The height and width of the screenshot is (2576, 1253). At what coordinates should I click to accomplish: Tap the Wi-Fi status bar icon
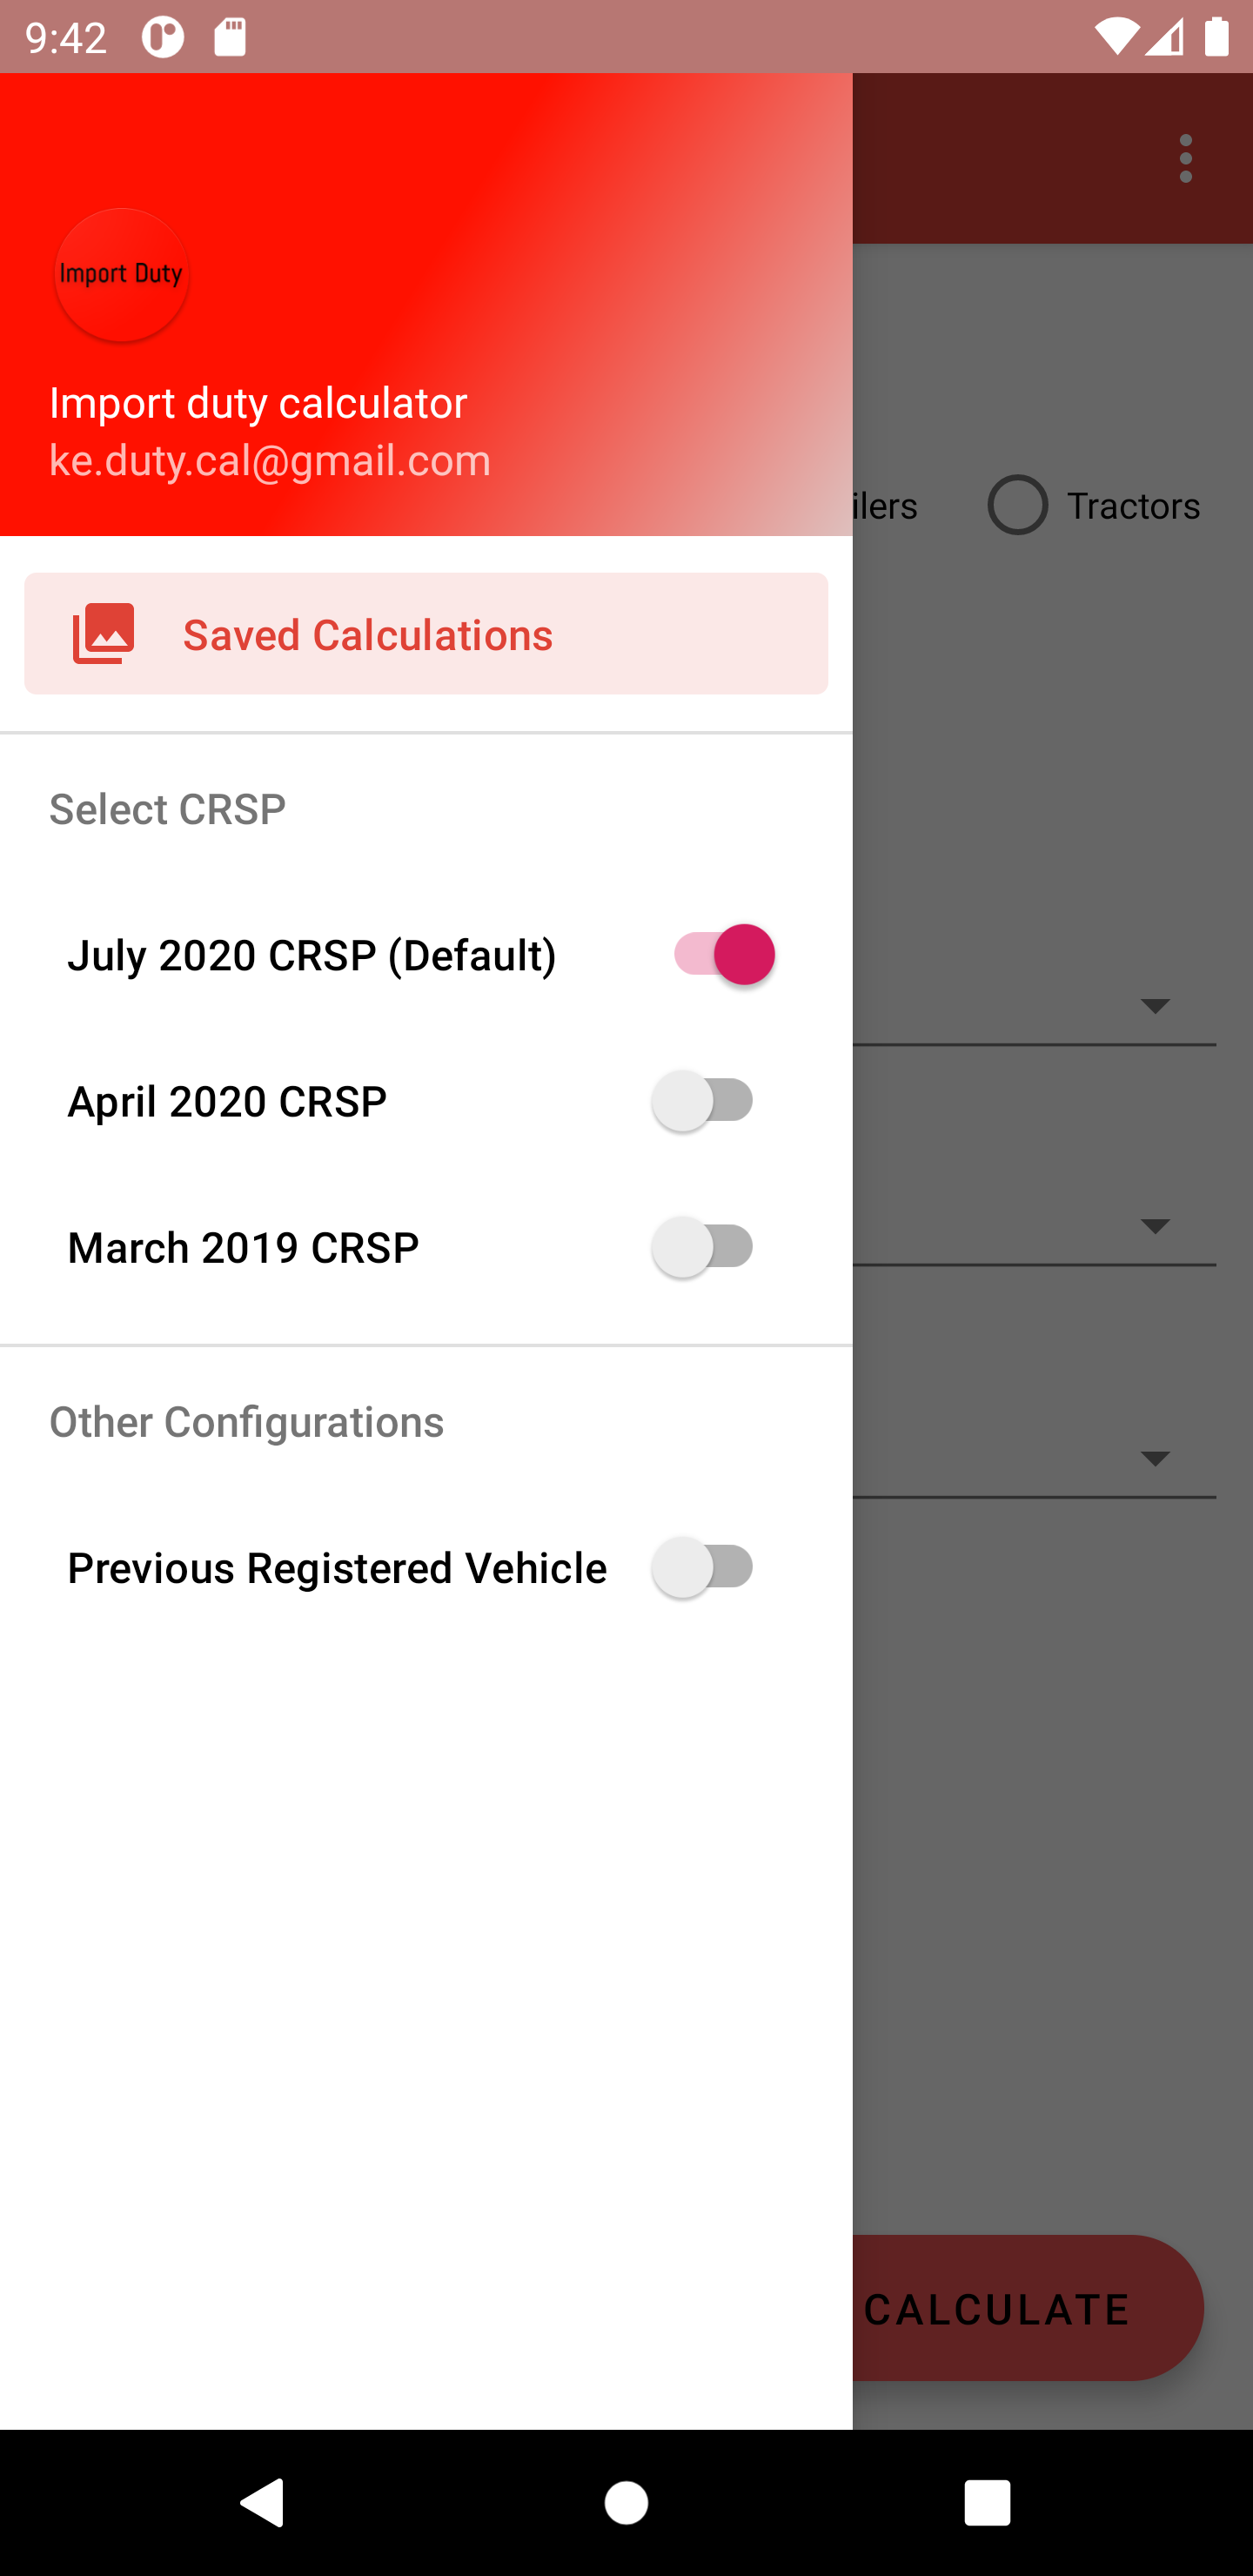pos(1115,38)
